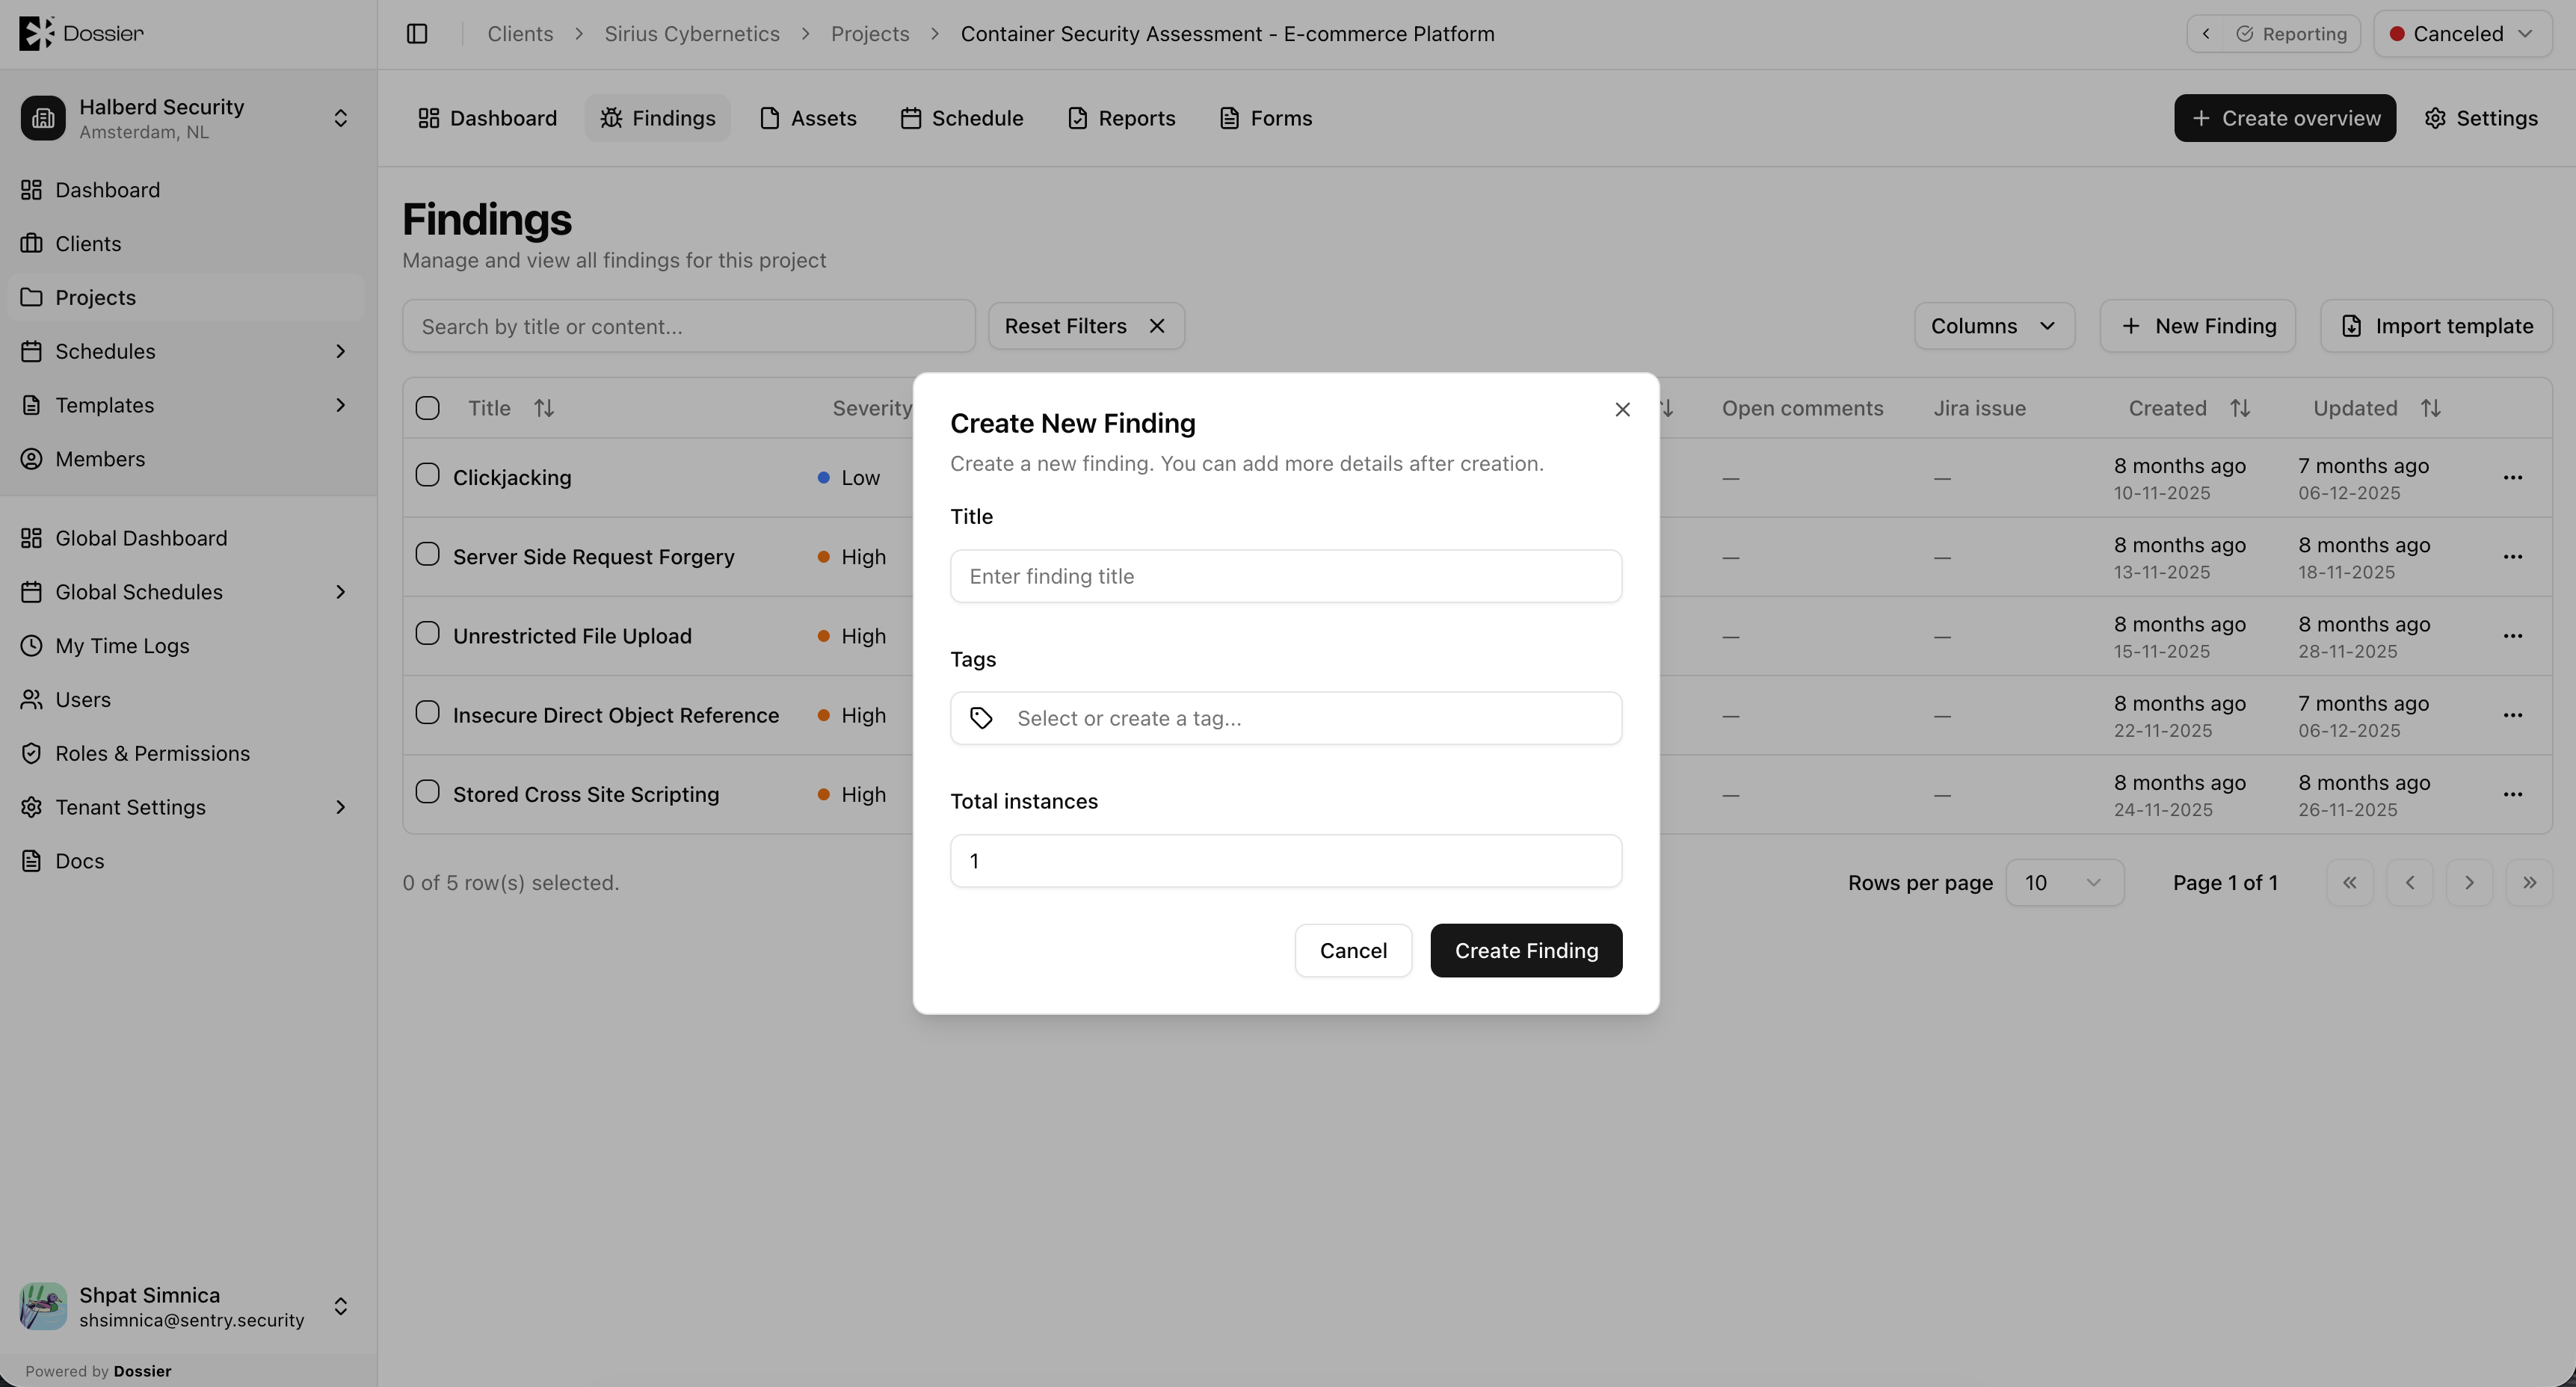The width and height of the screenshot is (2576, 1387).
Task: Open Settings gear in project toolbar
Action: click(2481, 118)
